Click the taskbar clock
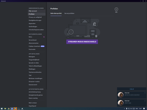Image resolution: width=147 pixels, height=110 pixels. click(140, 109)
